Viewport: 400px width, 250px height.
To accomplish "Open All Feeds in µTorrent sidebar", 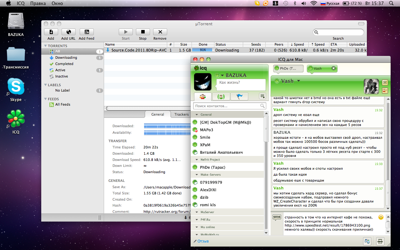I will (x=63, y=104).
